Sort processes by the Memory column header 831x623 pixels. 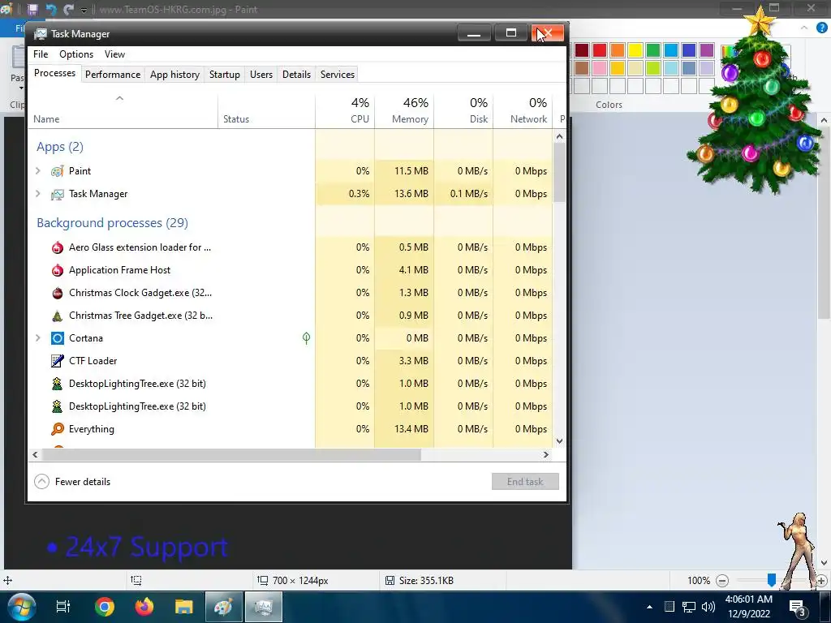point(404,111)
